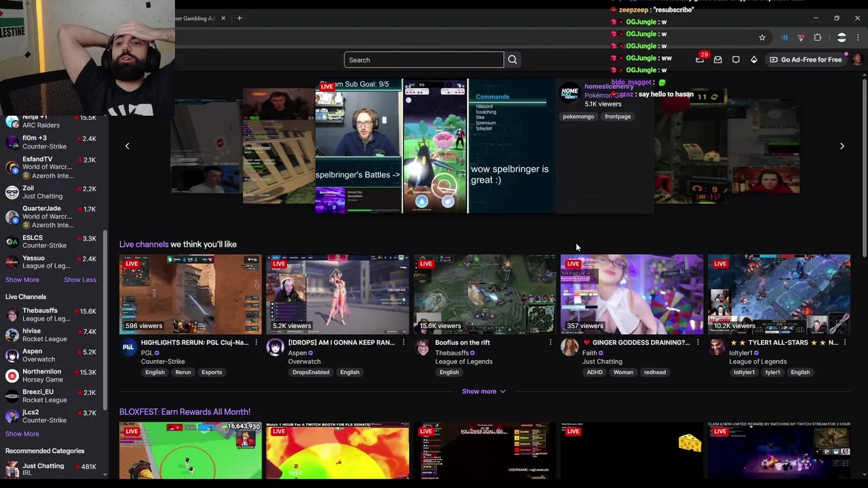
Task: Open options menu for PGL stream card
Action: [x=256, y=343]
